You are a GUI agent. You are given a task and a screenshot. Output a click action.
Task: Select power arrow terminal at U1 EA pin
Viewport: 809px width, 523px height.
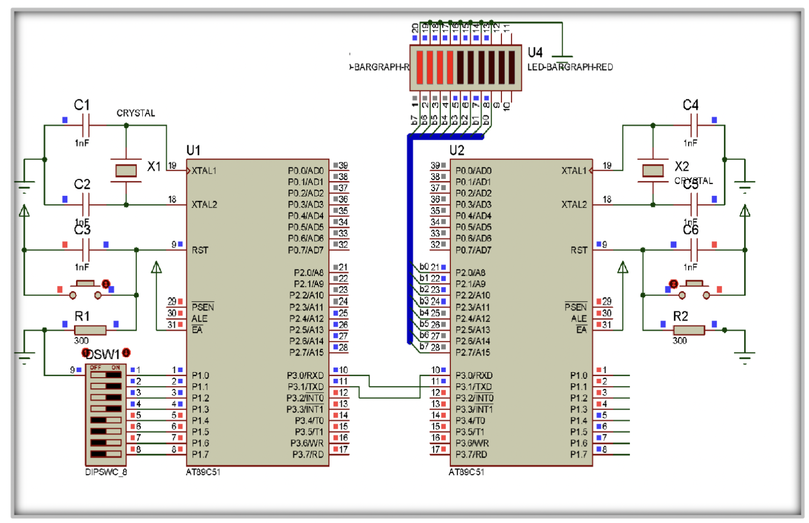point(157,267)
